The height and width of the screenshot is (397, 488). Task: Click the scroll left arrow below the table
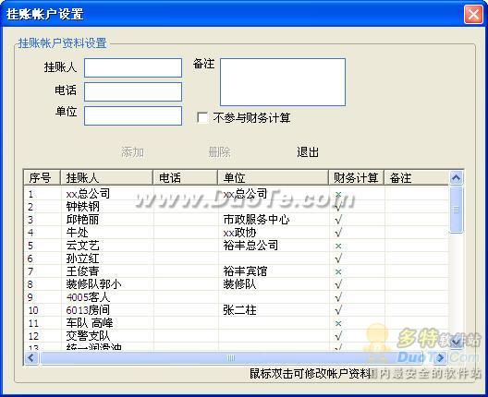[31, 358]
